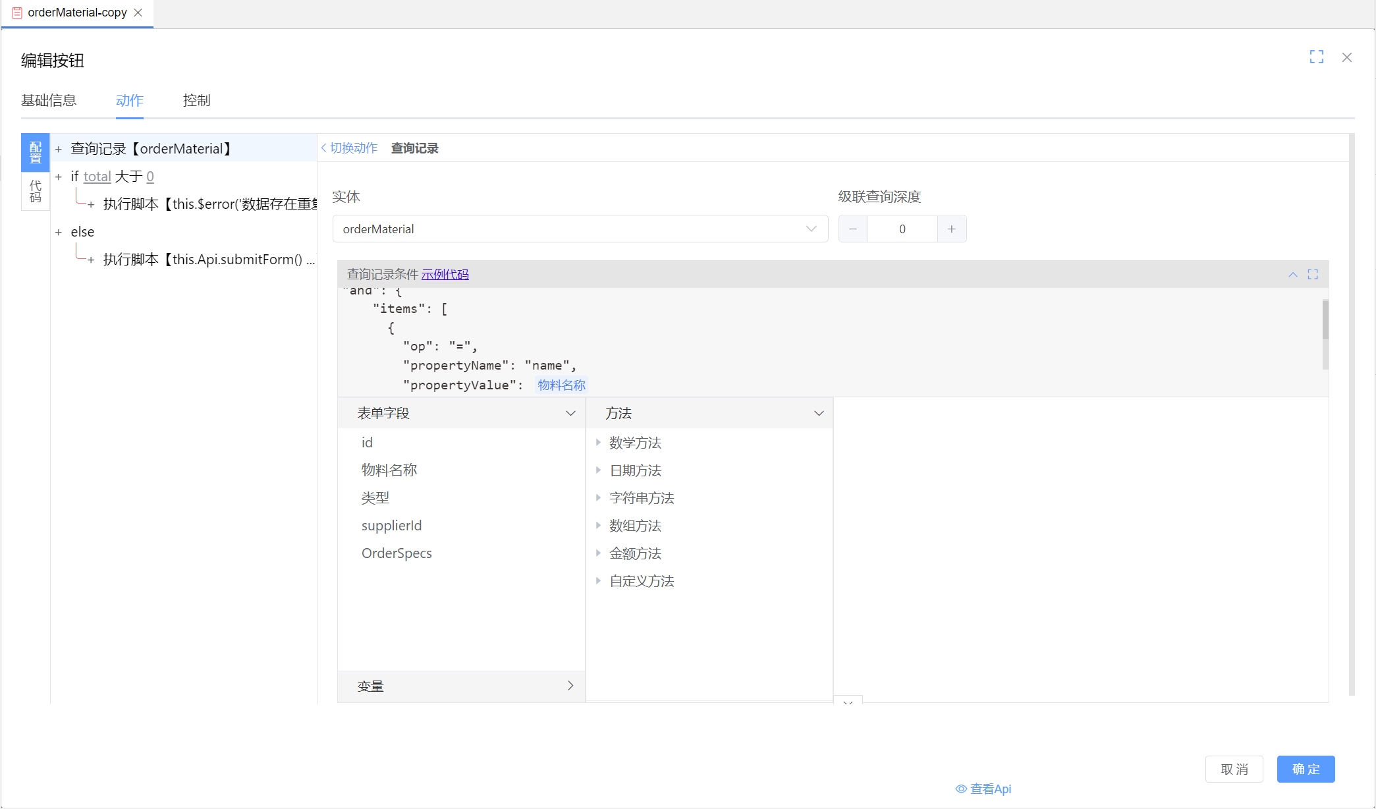This screenshot has height=809, width=1376.
Task: Switch to the 基础信息 tab
Action: tap(49, 101)
